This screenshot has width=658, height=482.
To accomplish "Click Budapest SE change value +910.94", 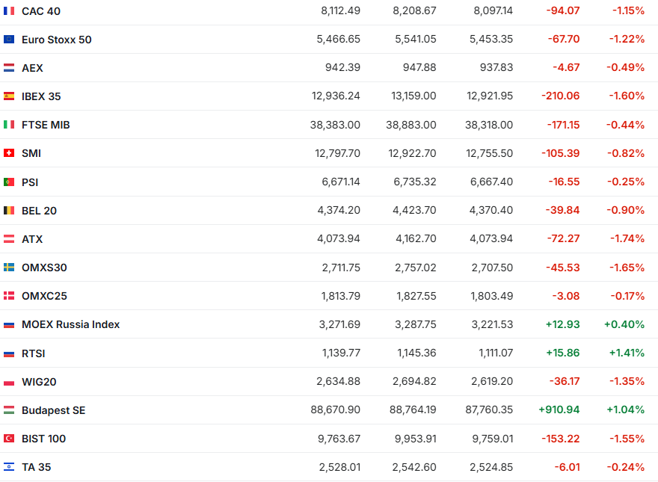I will click(x=559, y=410).
